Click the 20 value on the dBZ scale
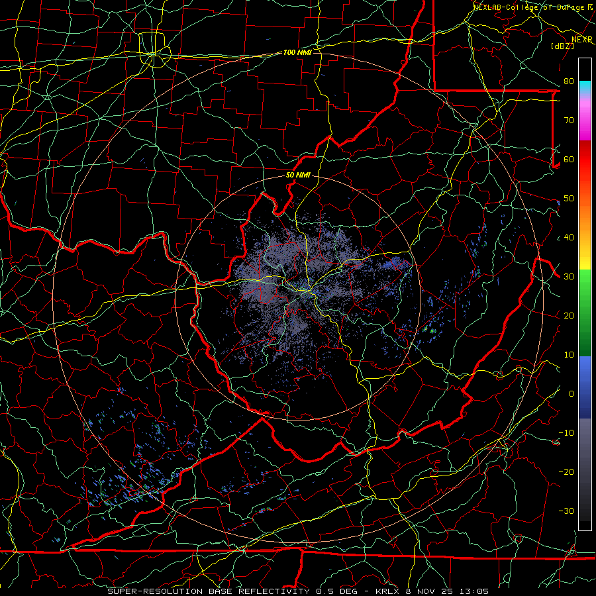Viewport: 596px width, 596px height. [569, 316]
